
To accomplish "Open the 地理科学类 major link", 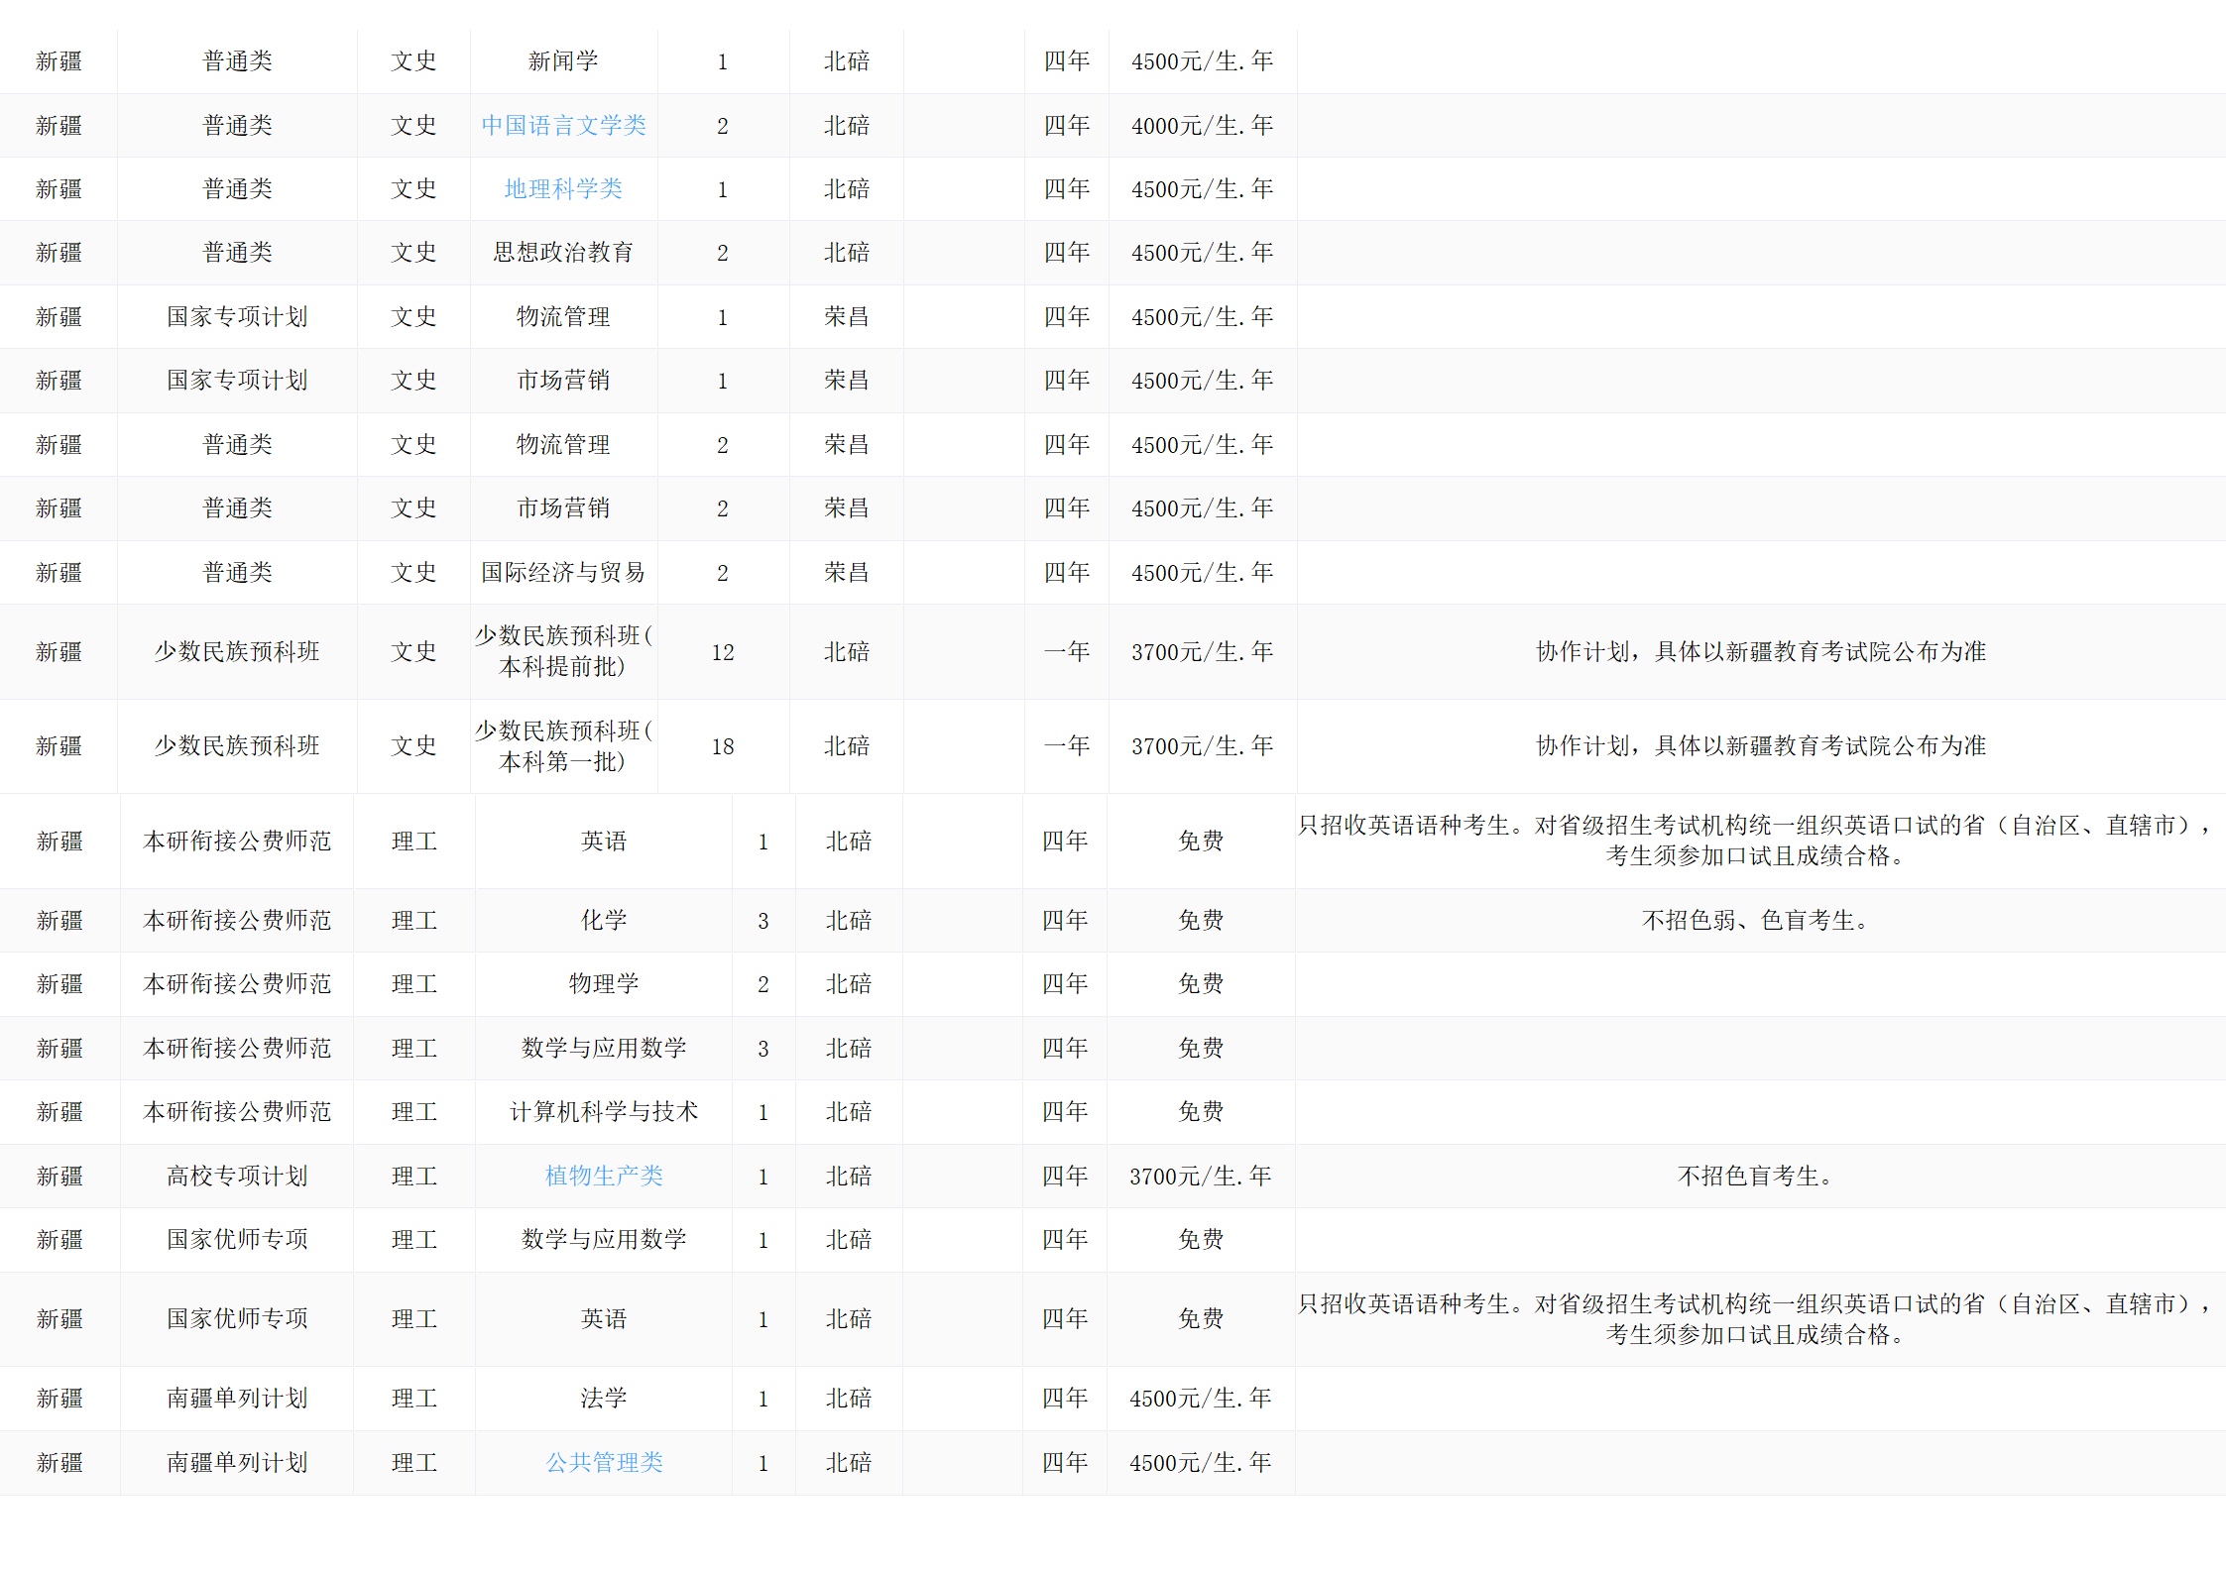I will coord(563,189).
